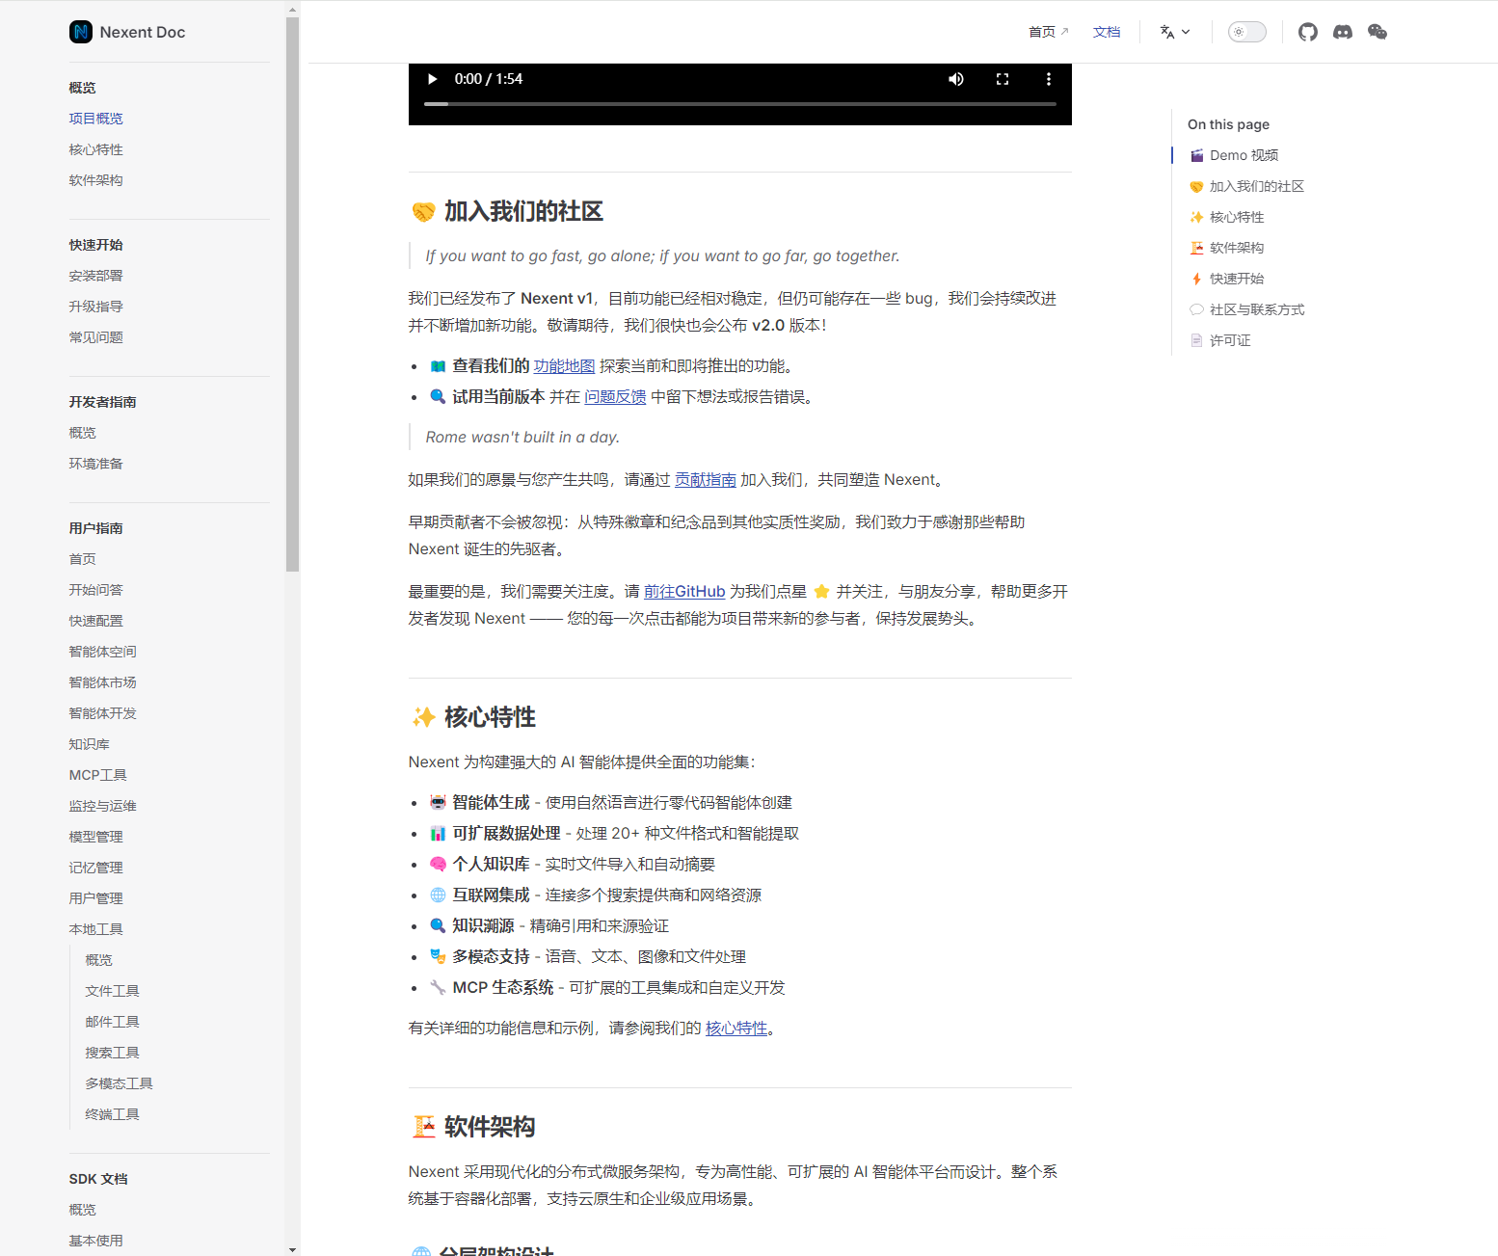Open 升级指导 sidebar page
Viewport: 1498px width, 1256px height.
pyautogui.click(x=96, y=307)
